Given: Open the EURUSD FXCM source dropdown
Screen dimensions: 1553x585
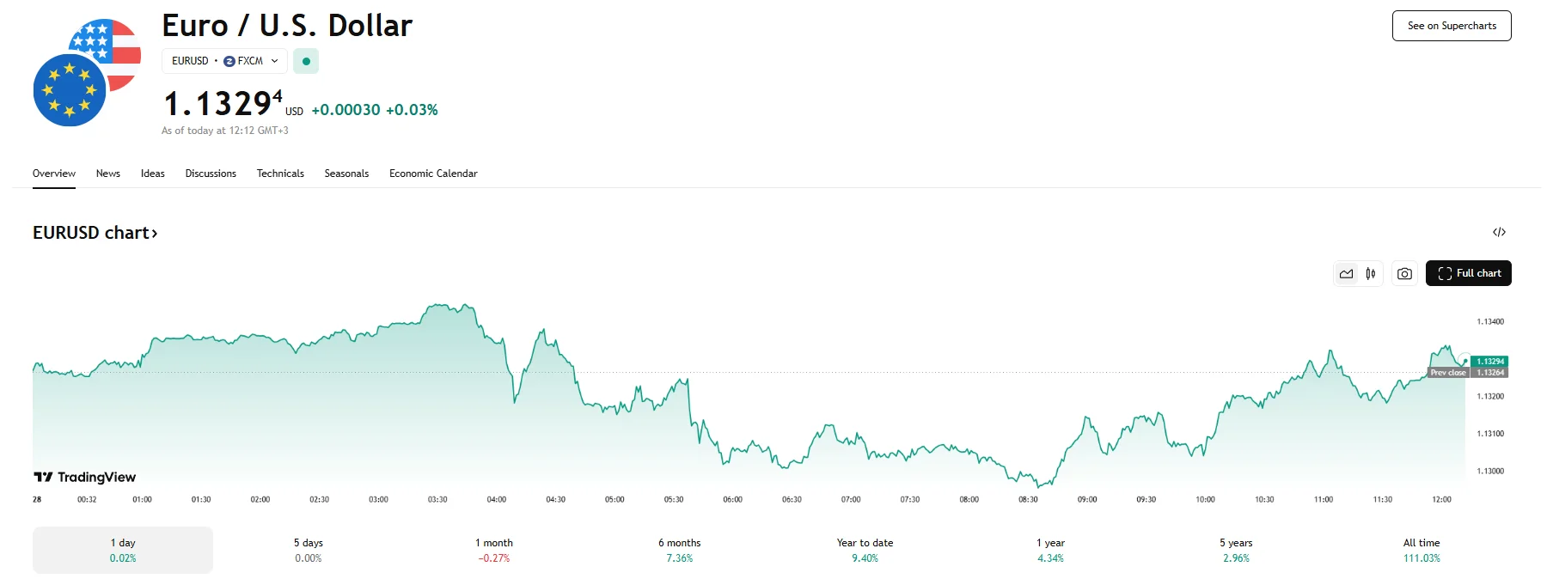Looking at the screenshot, I should (x=224, y=61).
